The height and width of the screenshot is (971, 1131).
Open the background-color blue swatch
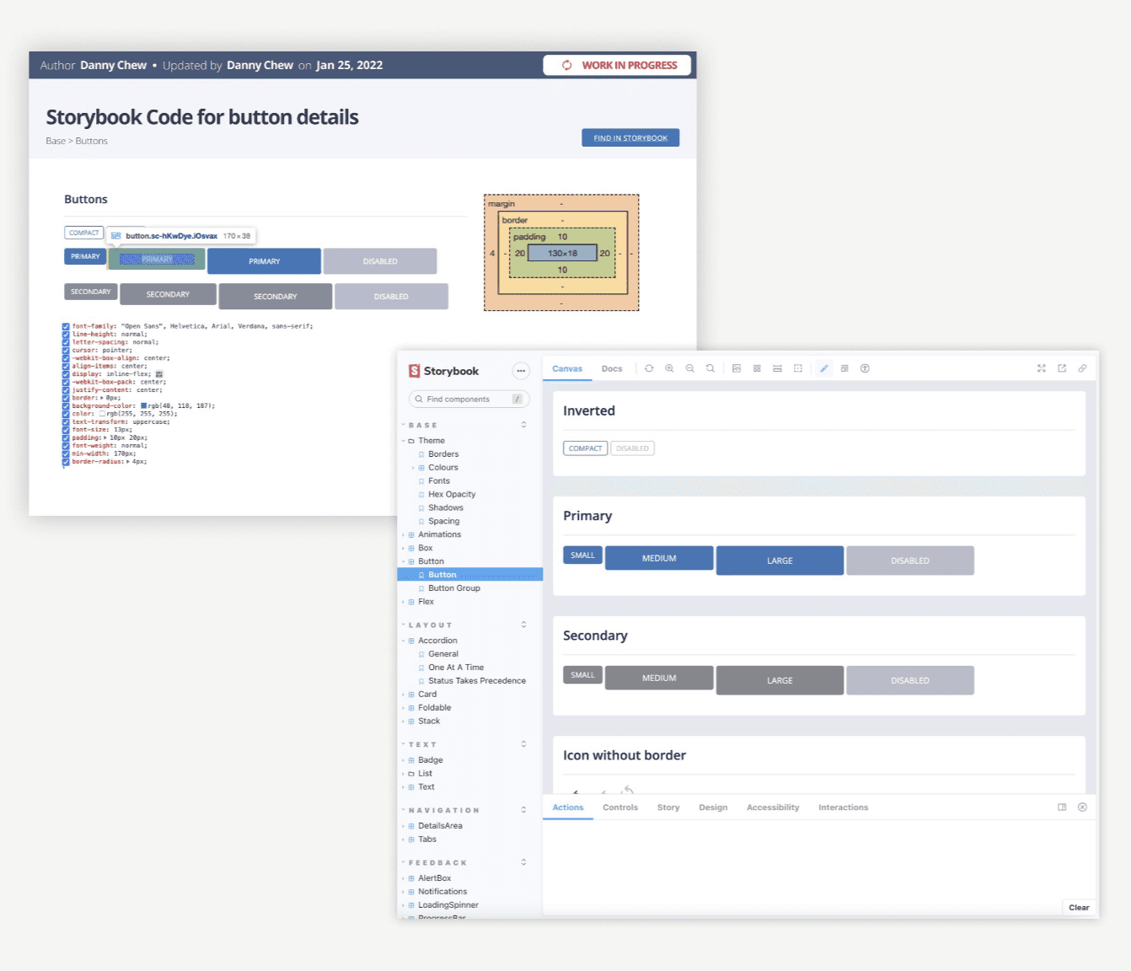tap(144, 406)
